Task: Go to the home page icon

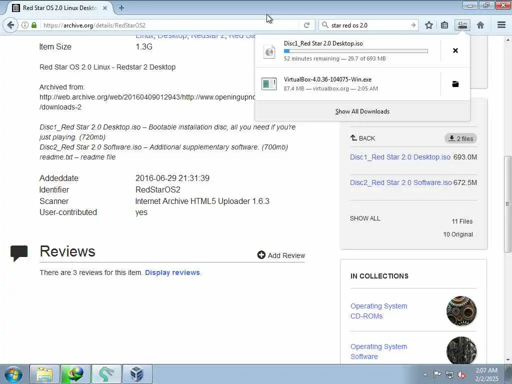Action: click(480, 25)
